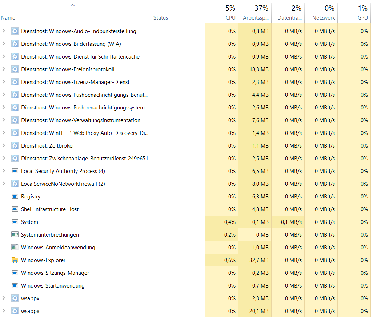Screen dimensions: 373x317
Task: Click the 0,2% CPU value of Systemunterbrechungen
Action: [230, 235]
